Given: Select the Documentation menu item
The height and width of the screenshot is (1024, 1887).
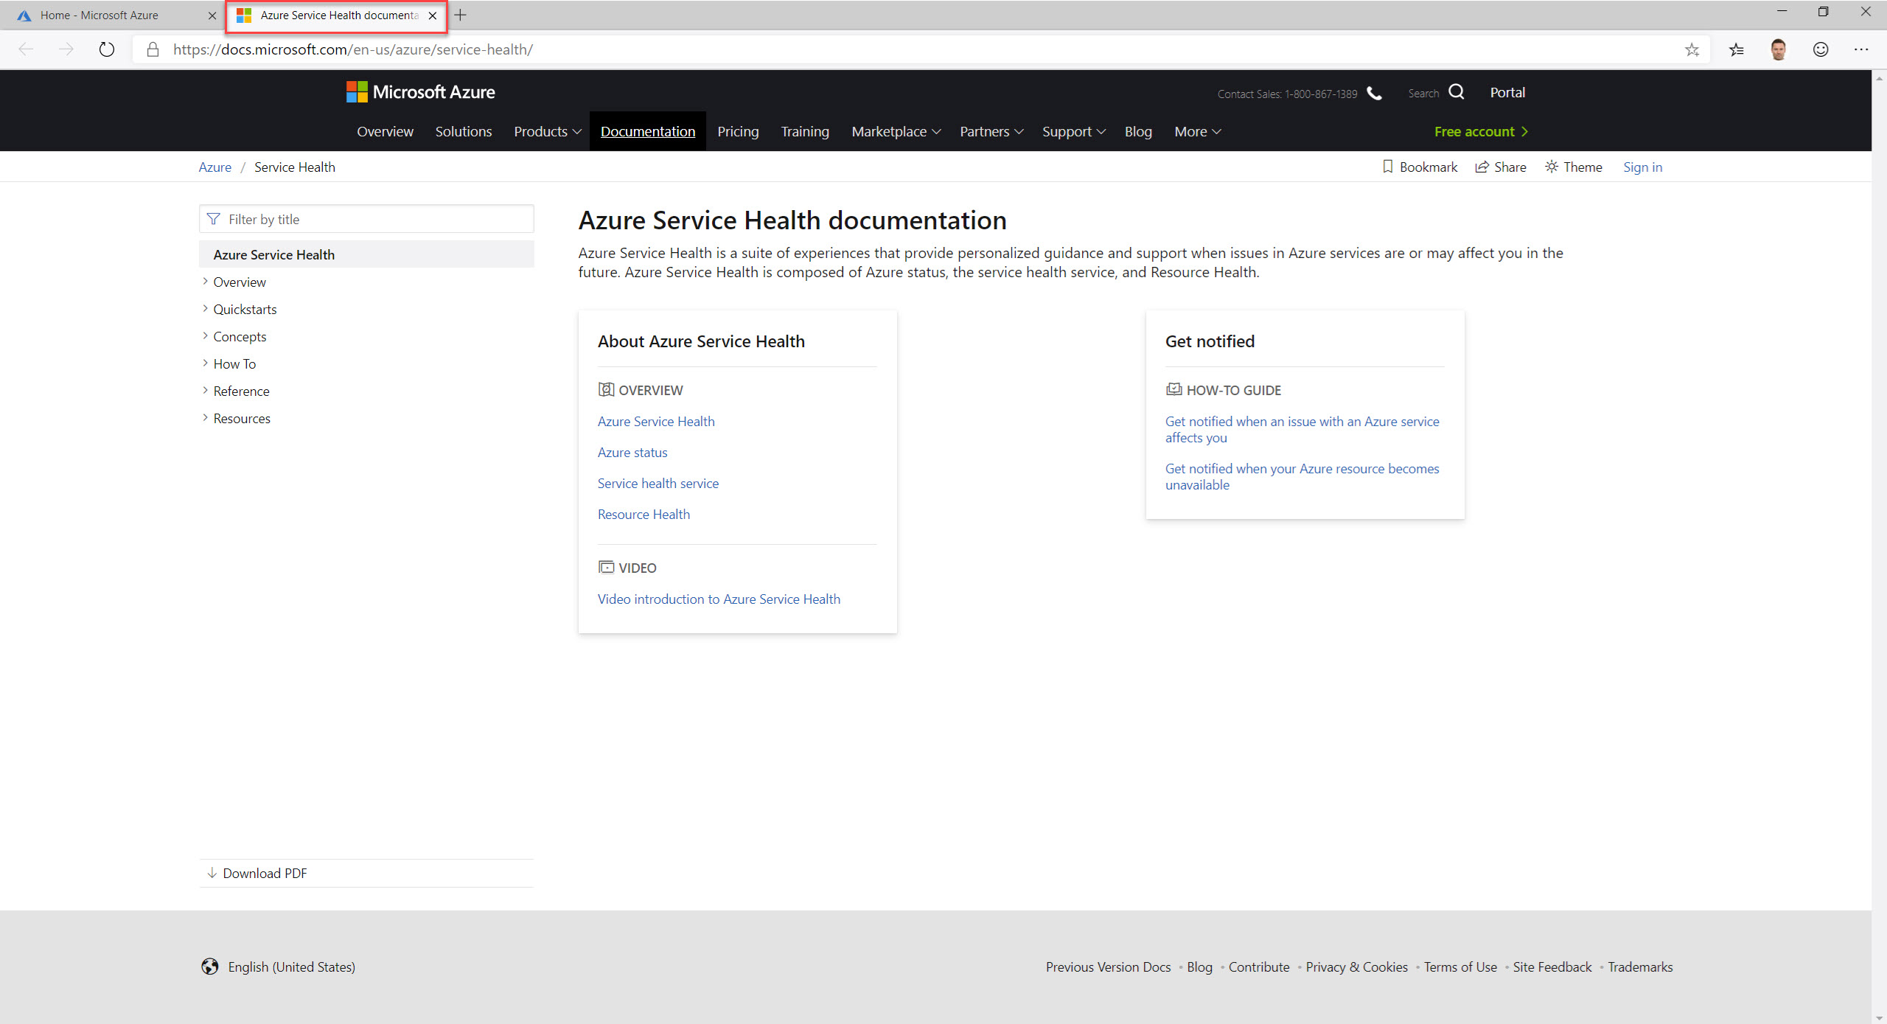Looking at the screenshot, I should [648, 131].
